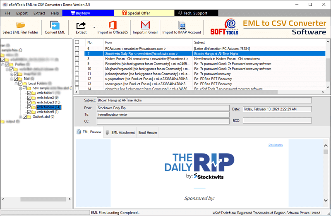
Task: Sort by the From column header
Action: pyautogui.click(x=148, y=42)
